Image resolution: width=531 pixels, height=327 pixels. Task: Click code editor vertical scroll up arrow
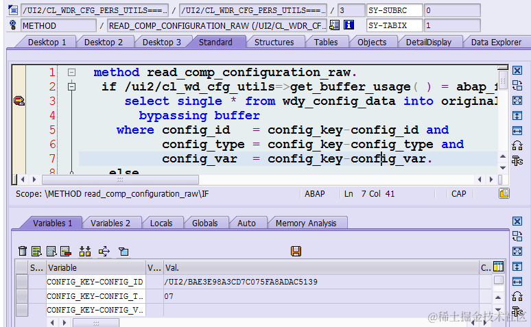[503, 156]
